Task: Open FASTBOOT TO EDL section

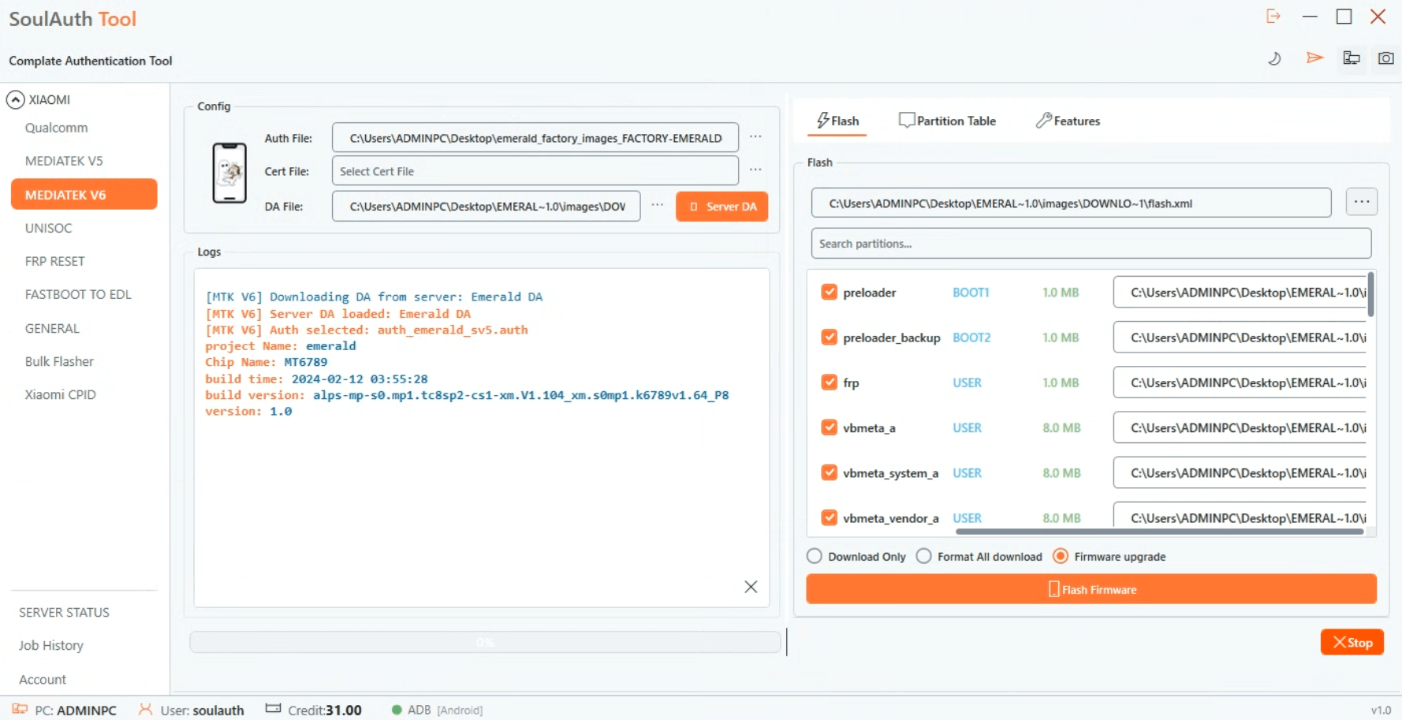Action: 78,294
